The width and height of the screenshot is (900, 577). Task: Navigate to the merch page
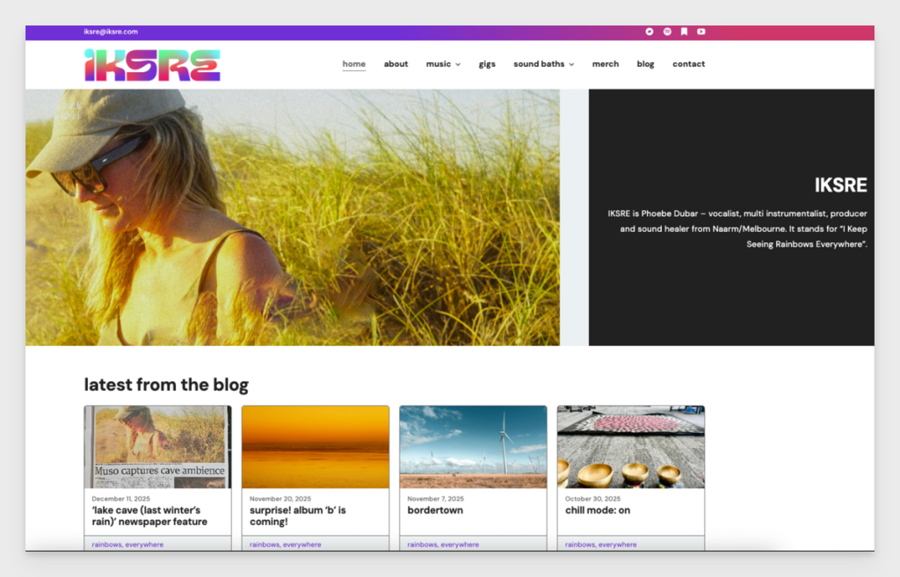tap(606, 64)
